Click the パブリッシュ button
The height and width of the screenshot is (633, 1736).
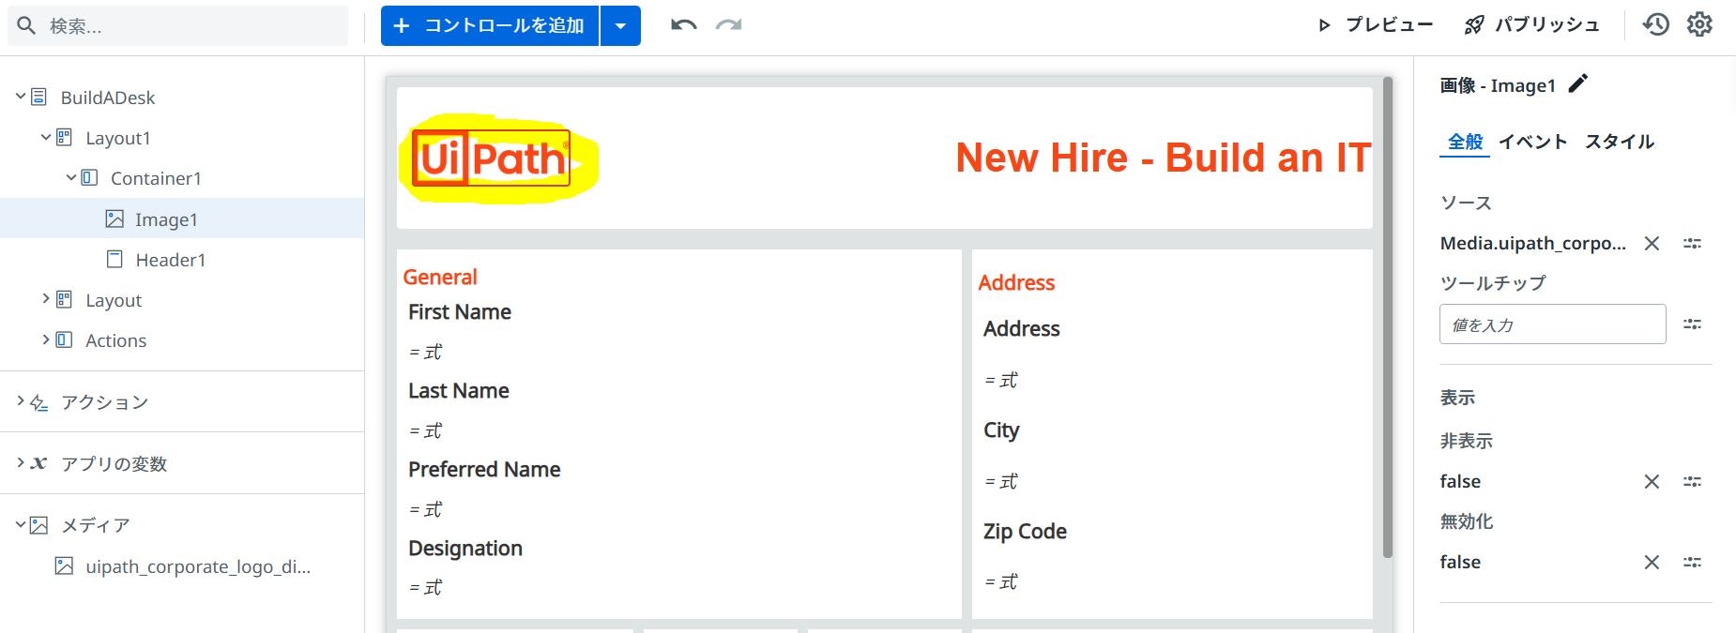coord(1531,25)
